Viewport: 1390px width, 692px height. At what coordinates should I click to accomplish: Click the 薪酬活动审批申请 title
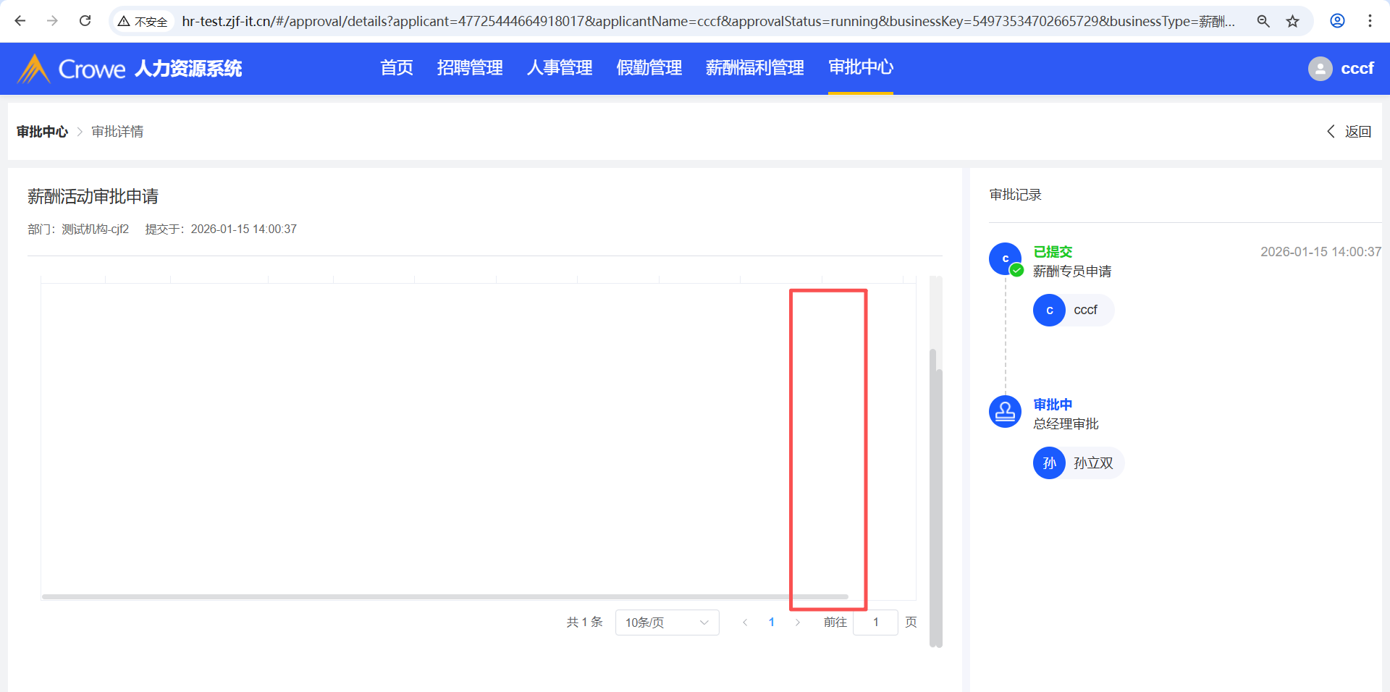(93, 196)
